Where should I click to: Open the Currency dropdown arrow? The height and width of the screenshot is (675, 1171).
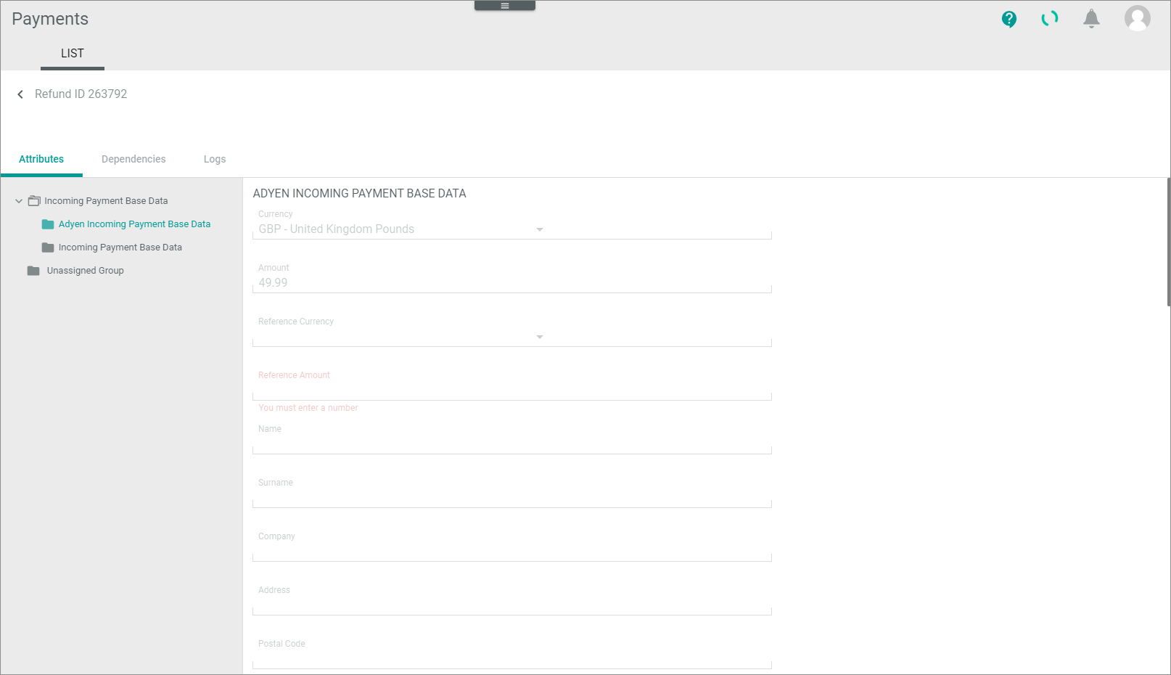tap(539, 229)
